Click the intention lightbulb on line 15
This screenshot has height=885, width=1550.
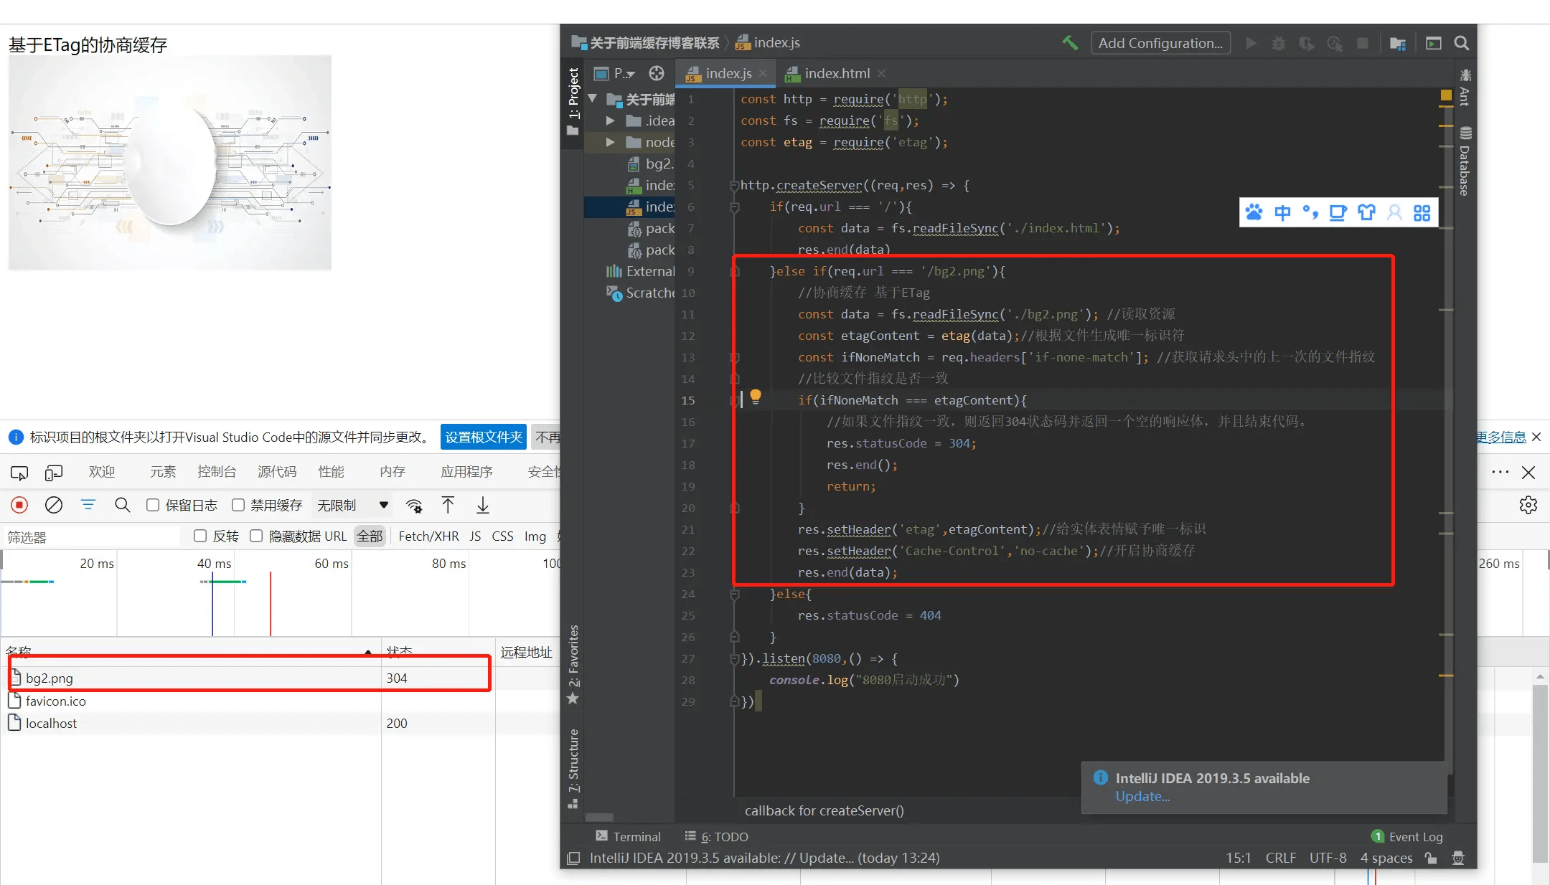756,396
